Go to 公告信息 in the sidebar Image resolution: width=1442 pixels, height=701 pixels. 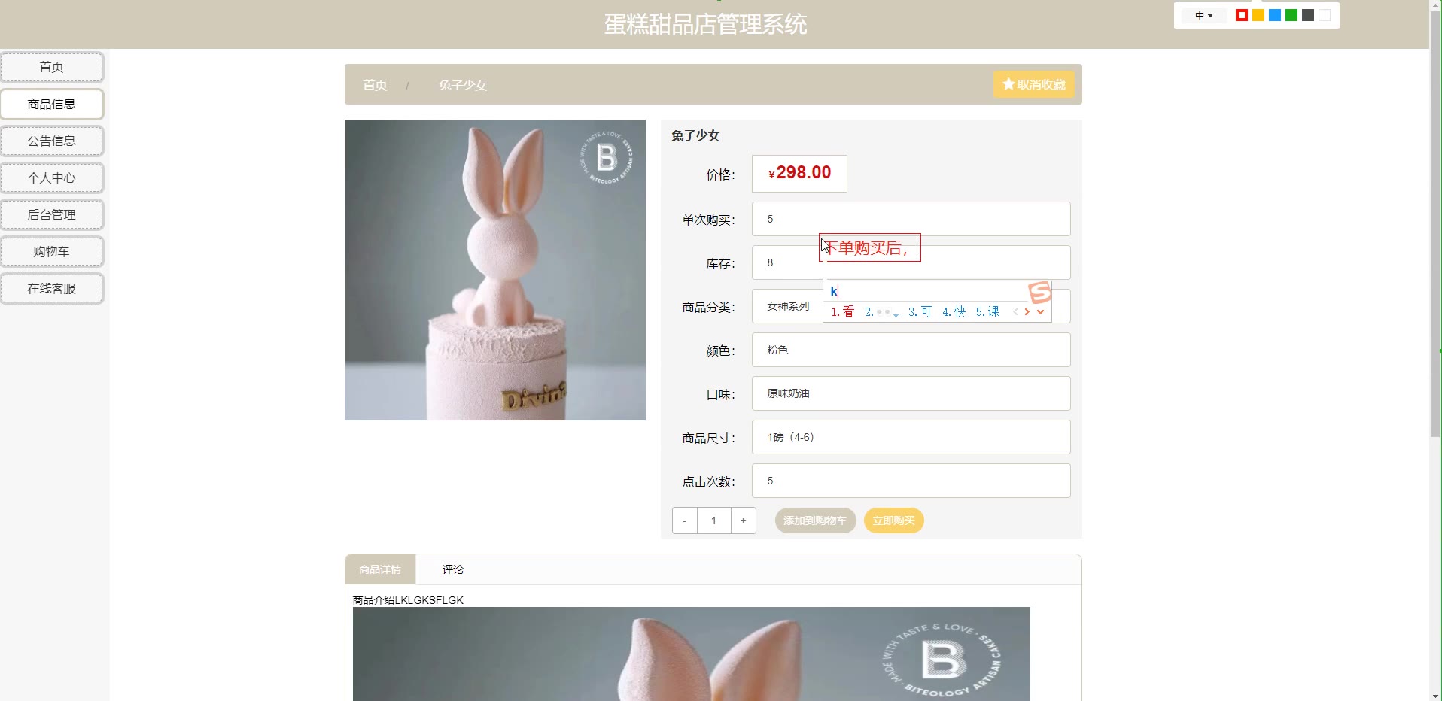click(52, 141)
